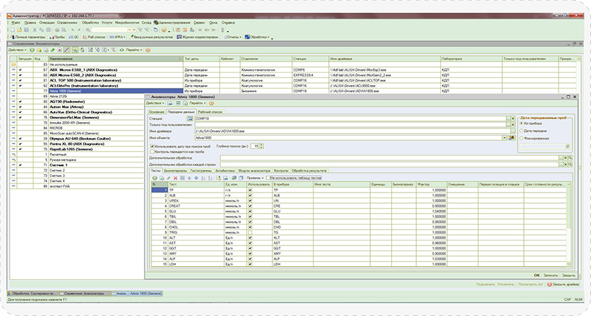Screen dimensions: 591x316
Task: Open Журнал корректировок
Action: pyautogui.click(x=198, y=37)
